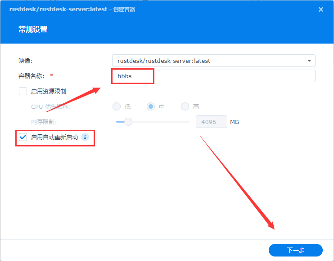Image resolution: width=334 pixels, height=261 pixels.
Task: Select low CPU priority radio button
Action: [117, 106]
